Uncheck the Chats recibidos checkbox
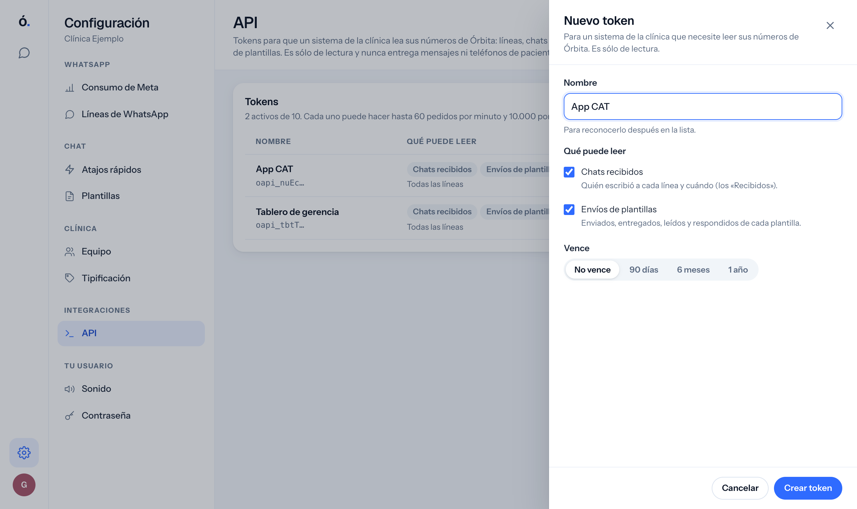 569,172
